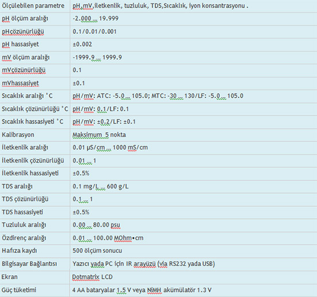Click the TDS aralığı value 0.1 mg/L...600 g/L
The width and height of the screenshot is (317, 297).
101,186
